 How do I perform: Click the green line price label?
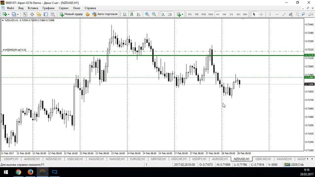[x=309, y=55]
